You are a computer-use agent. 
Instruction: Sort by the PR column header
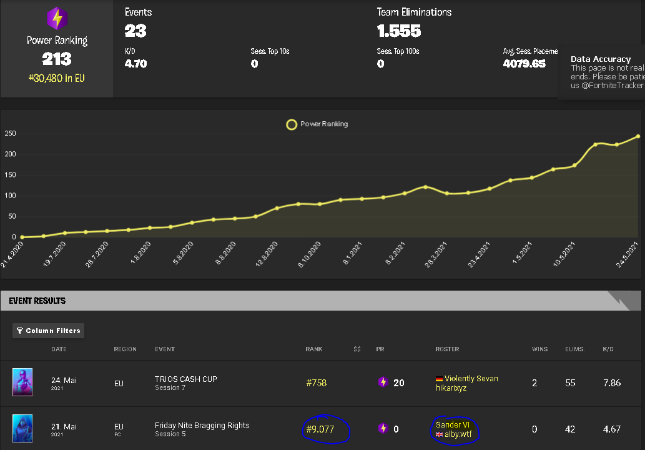coord(380,349)
